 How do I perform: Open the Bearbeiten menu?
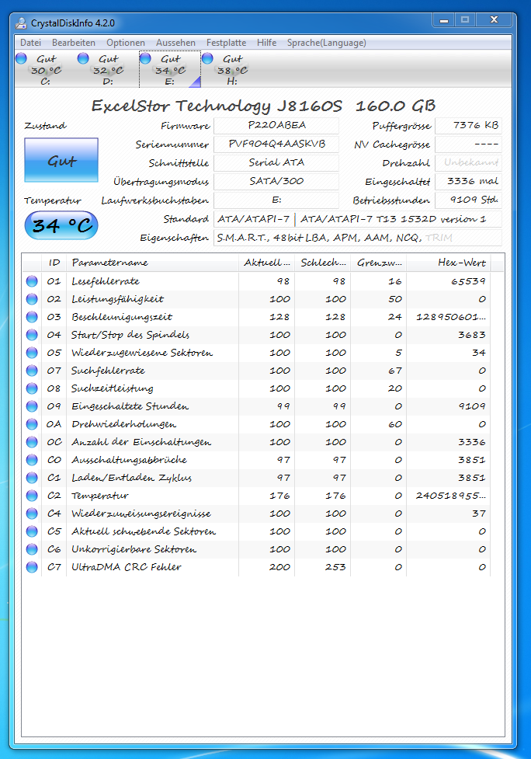(74, 43)
